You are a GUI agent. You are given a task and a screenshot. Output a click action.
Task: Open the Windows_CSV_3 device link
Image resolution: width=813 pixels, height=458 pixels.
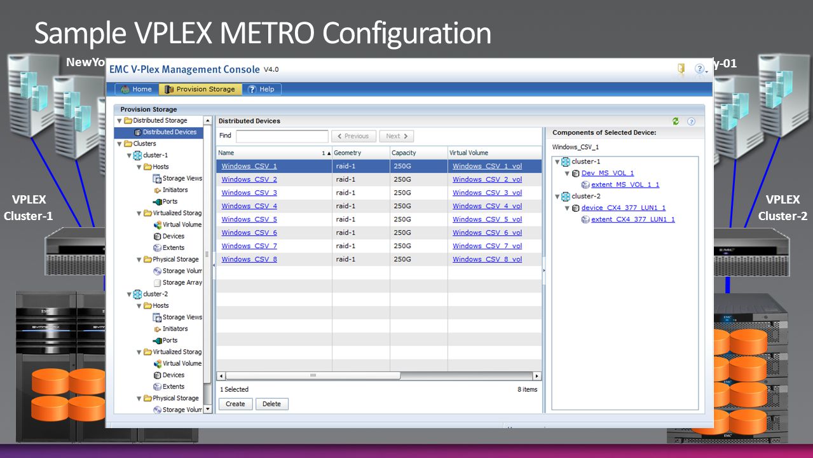[x=249, y=193]
